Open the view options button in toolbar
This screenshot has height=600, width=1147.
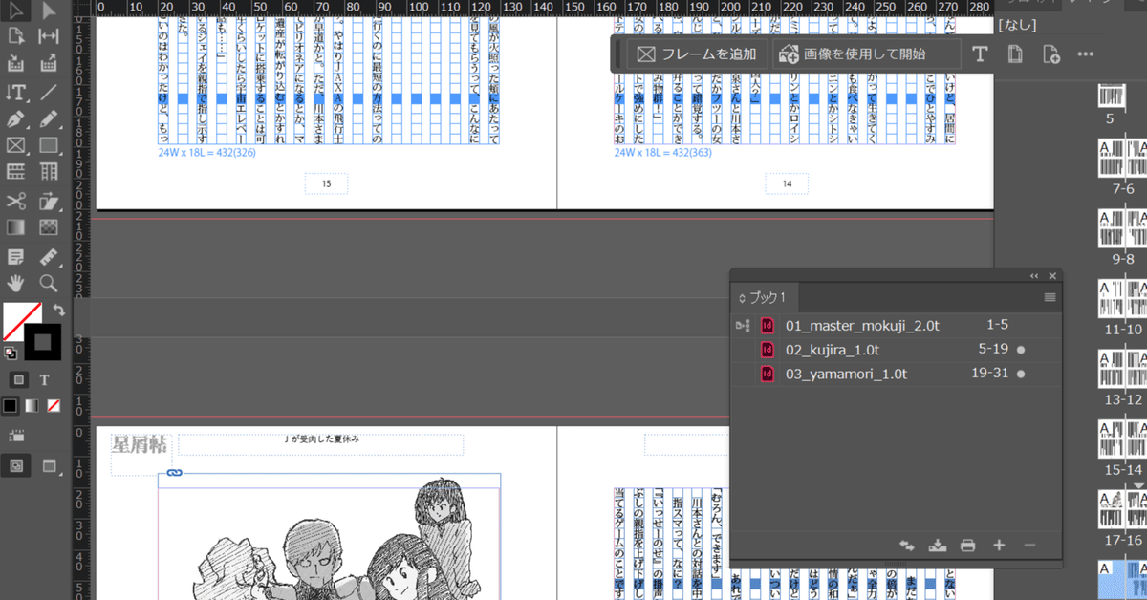[x=15, y=437]
